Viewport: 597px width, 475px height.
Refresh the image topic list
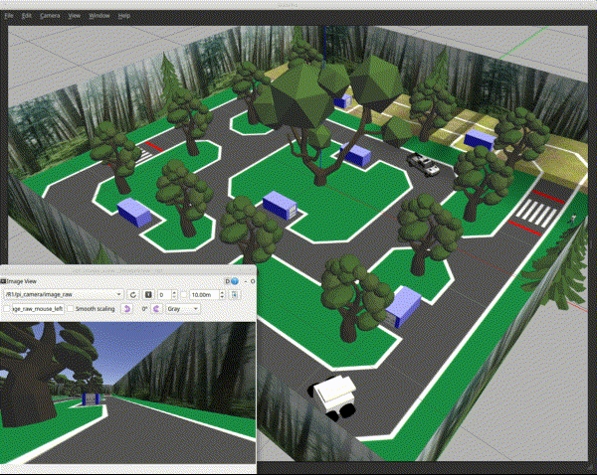(133, 295)
